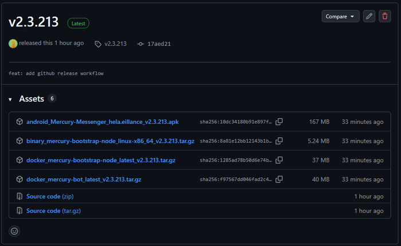This screenshot has width=401, height=246.
Task: Click the commit icon beside 17aed21
Action: coord(140,44)
